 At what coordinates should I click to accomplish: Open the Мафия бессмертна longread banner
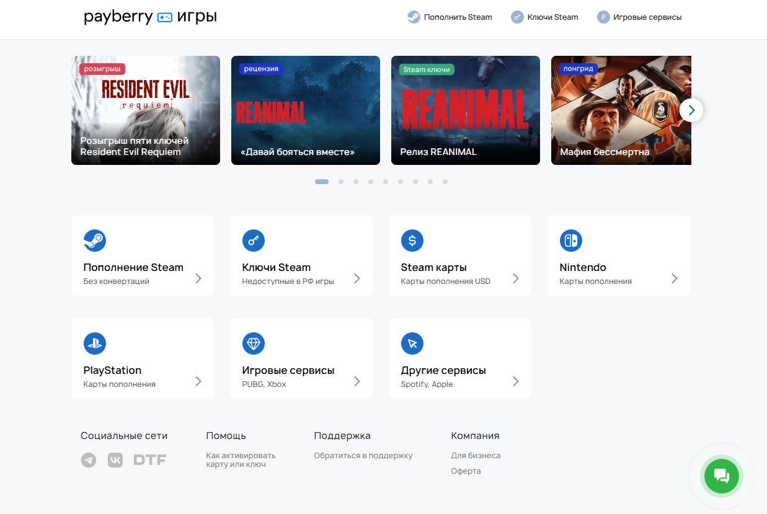click(x=621, y=110)
